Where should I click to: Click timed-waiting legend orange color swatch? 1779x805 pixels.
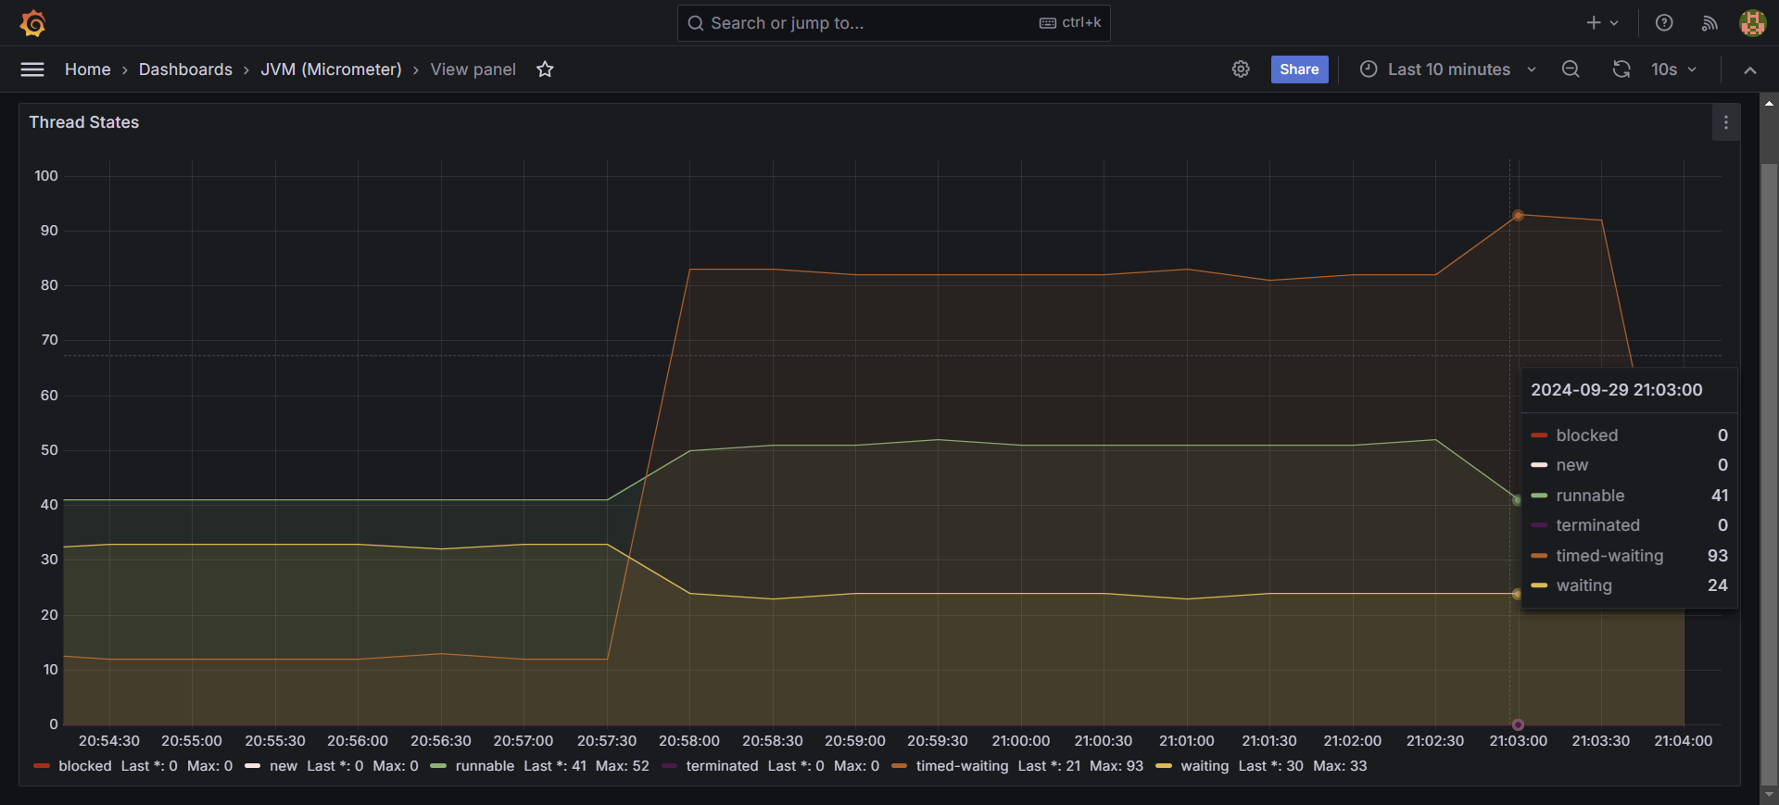tap(899, 766)
